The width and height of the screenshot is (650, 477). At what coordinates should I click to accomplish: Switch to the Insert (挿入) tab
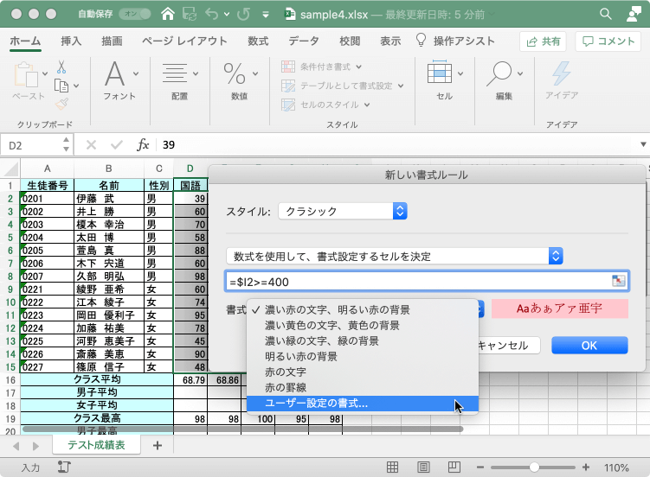tap(71, 41)
